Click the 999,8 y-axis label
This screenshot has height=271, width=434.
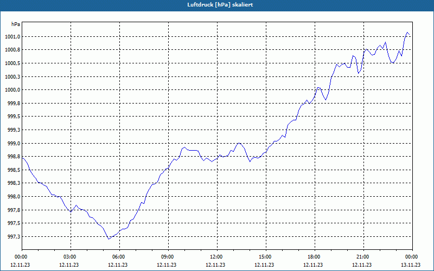tap(14, 104)
